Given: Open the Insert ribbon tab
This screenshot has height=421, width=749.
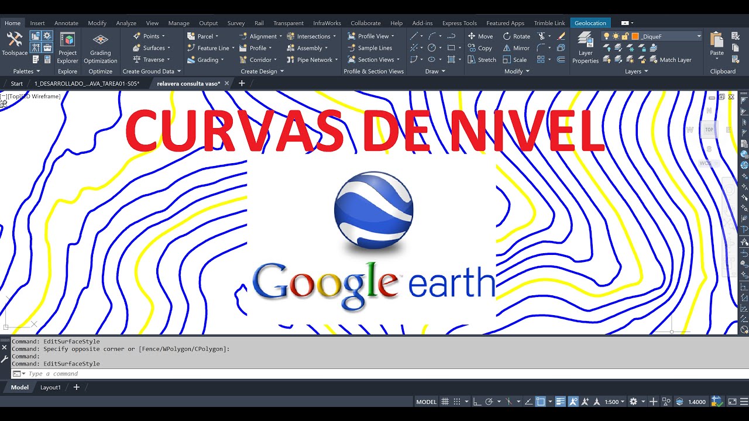Looking at the screenshot, I should coord(37,23).
